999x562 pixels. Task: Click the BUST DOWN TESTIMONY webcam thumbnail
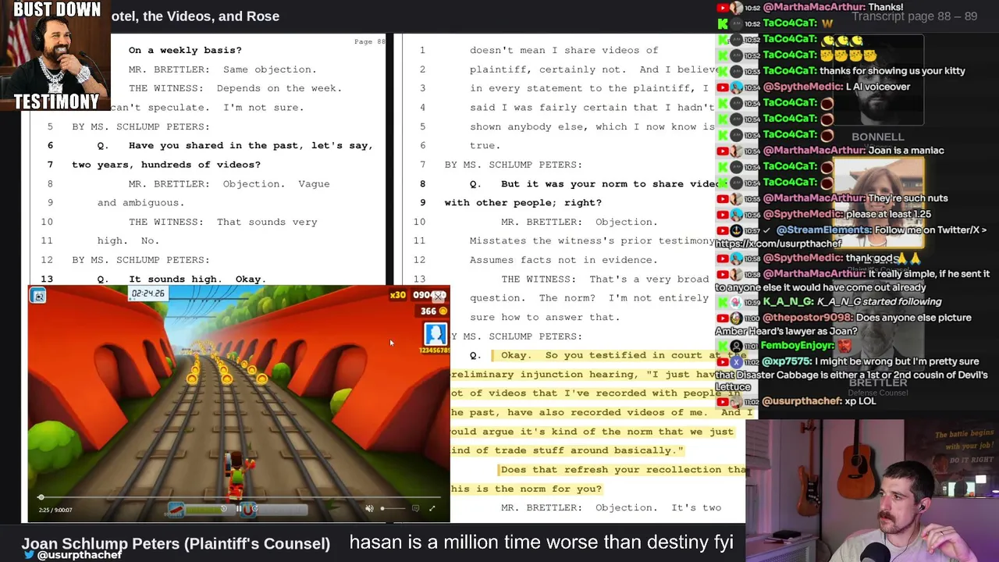click(x=56, y=55)
